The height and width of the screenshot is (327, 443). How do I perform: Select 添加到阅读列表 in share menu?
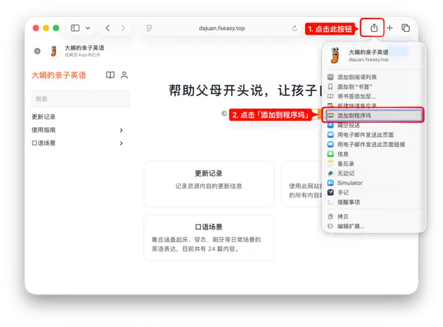374,77
